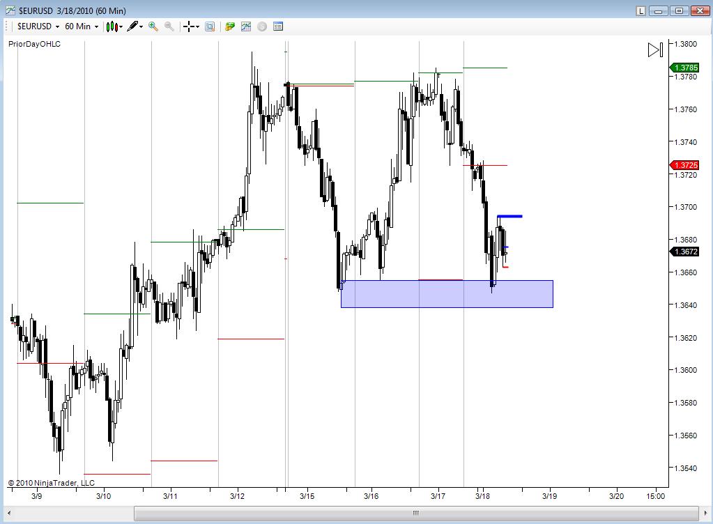Viewport: 713px width, 524px height.
Task: Click the chart window title icon
Action: [10, 10]
